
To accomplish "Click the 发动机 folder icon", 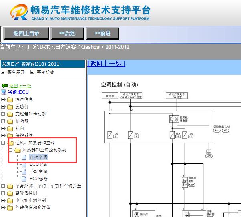I will click(x=10, y=107).
